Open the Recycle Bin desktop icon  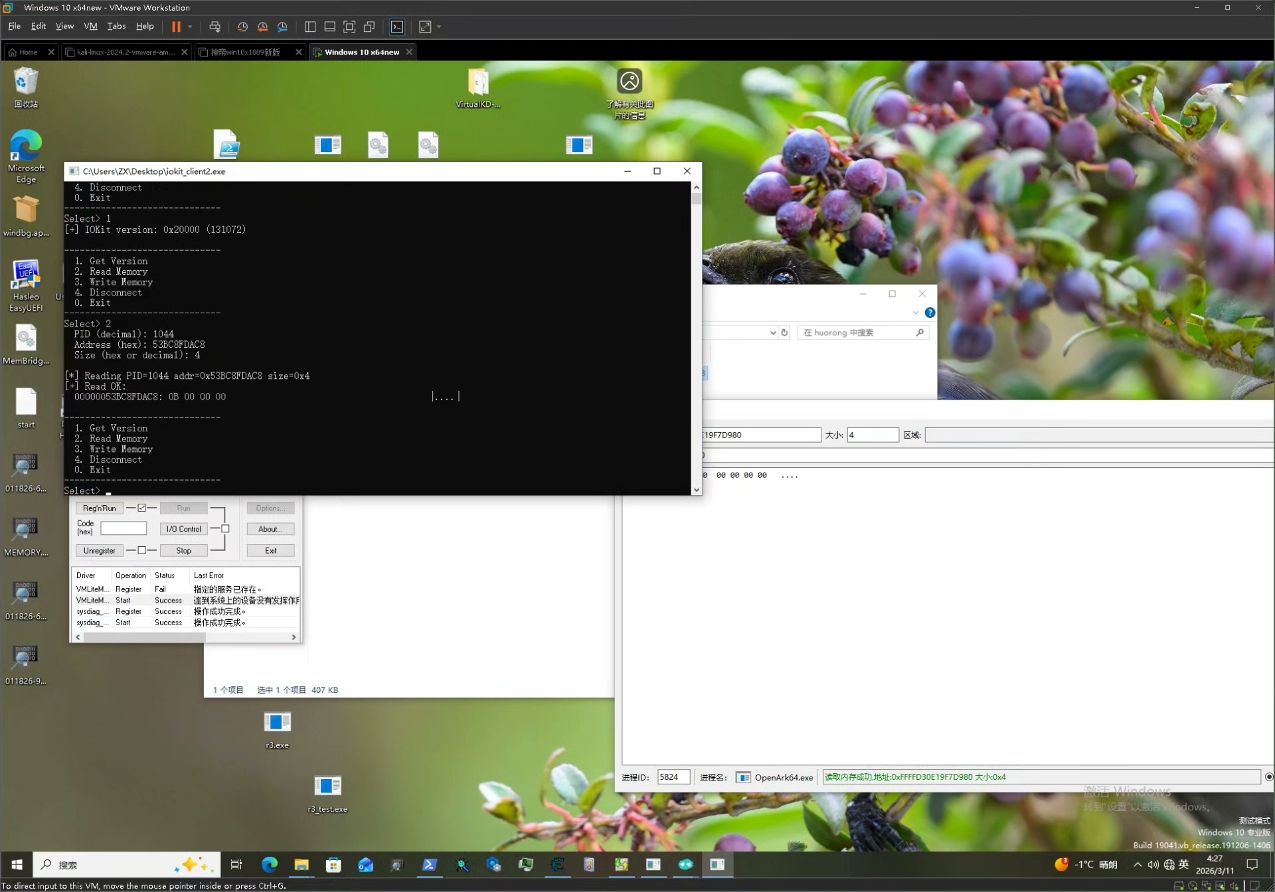26,88
